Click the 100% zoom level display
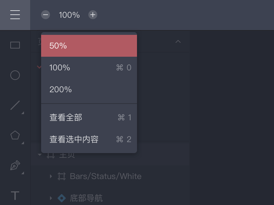Viewport: 274px width, 205px height. [69, 15]
